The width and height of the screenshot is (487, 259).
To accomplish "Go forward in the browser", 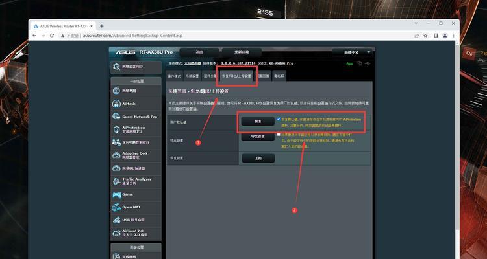I will [43, 36].
